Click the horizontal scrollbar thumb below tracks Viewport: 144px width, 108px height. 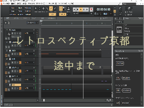44,100
